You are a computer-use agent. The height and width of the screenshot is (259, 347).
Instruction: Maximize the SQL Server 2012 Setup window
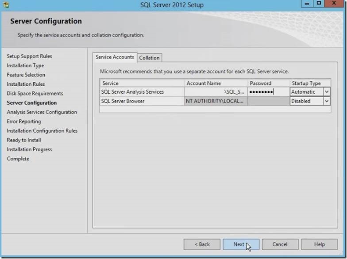[319, 4]
